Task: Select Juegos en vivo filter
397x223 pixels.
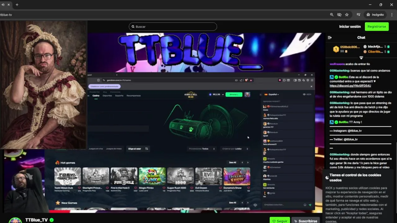Action: click(x=96, y=149)
